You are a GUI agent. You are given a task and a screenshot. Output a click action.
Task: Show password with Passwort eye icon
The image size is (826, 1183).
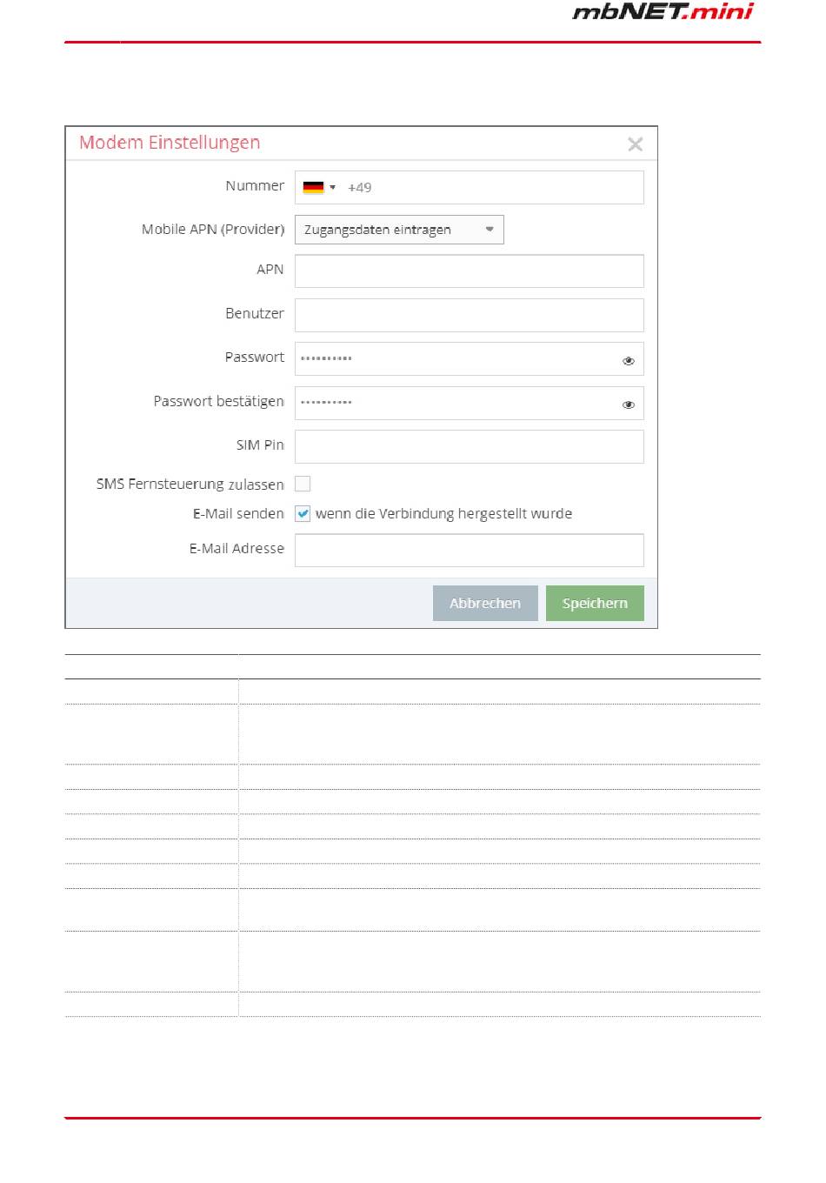coord(629,360)
